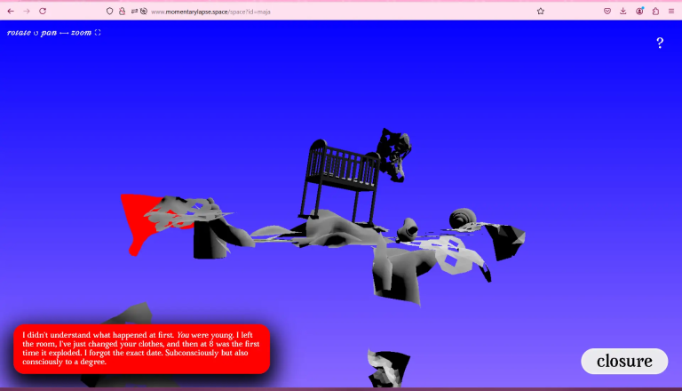Open the Pocket save icon
The width and height of the screenshot is (682, 391).
coord(607,11)
